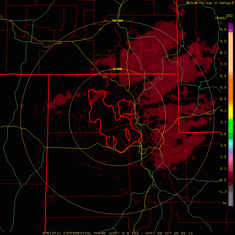Click the 1.0 scale value
Screen dimensions: 235x235
click(223, 157)
